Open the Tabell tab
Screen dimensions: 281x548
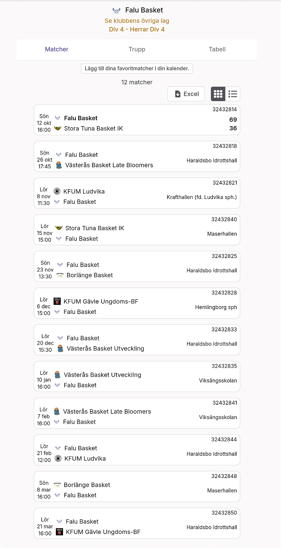point(217,49)
